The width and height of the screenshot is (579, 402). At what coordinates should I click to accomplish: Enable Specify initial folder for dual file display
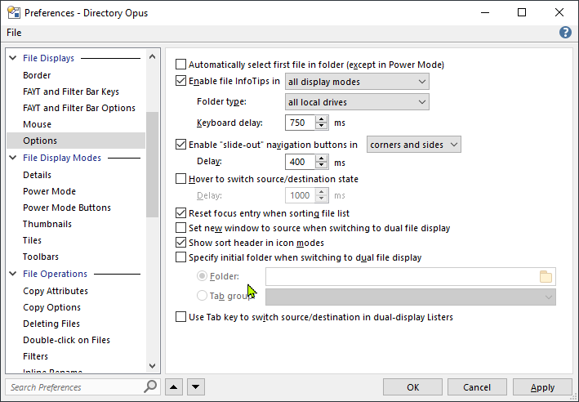click(x=180, y=257)
